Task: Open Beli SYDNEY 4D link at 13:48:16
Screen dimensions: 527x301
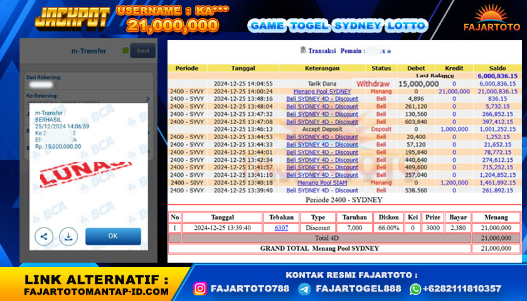Action: tap(322, 99)
